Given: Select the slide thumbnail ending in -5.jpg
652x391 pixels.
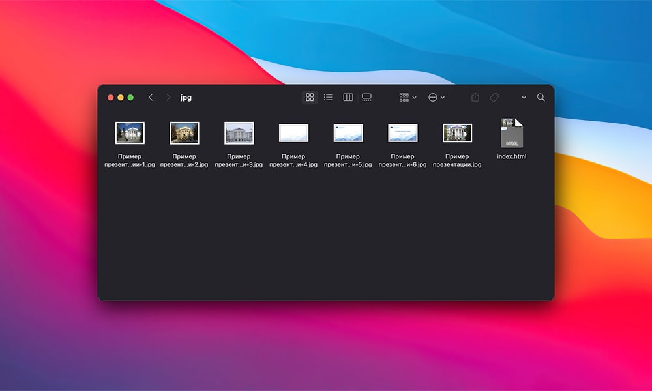Looking at the screenshot, I should tap(348, 133).
